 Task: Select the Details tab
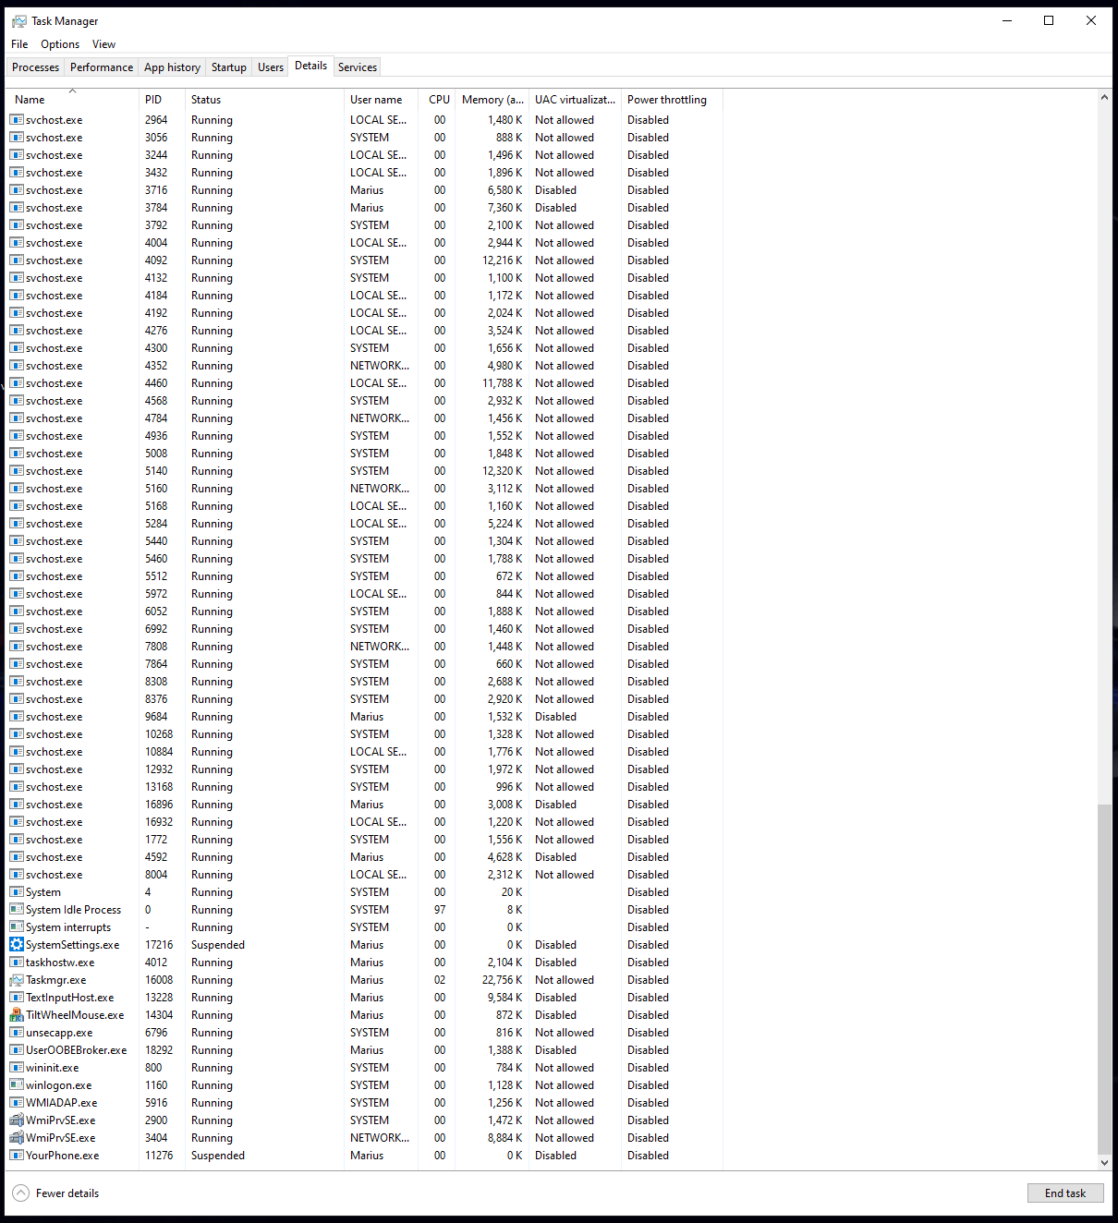point(310,66)
